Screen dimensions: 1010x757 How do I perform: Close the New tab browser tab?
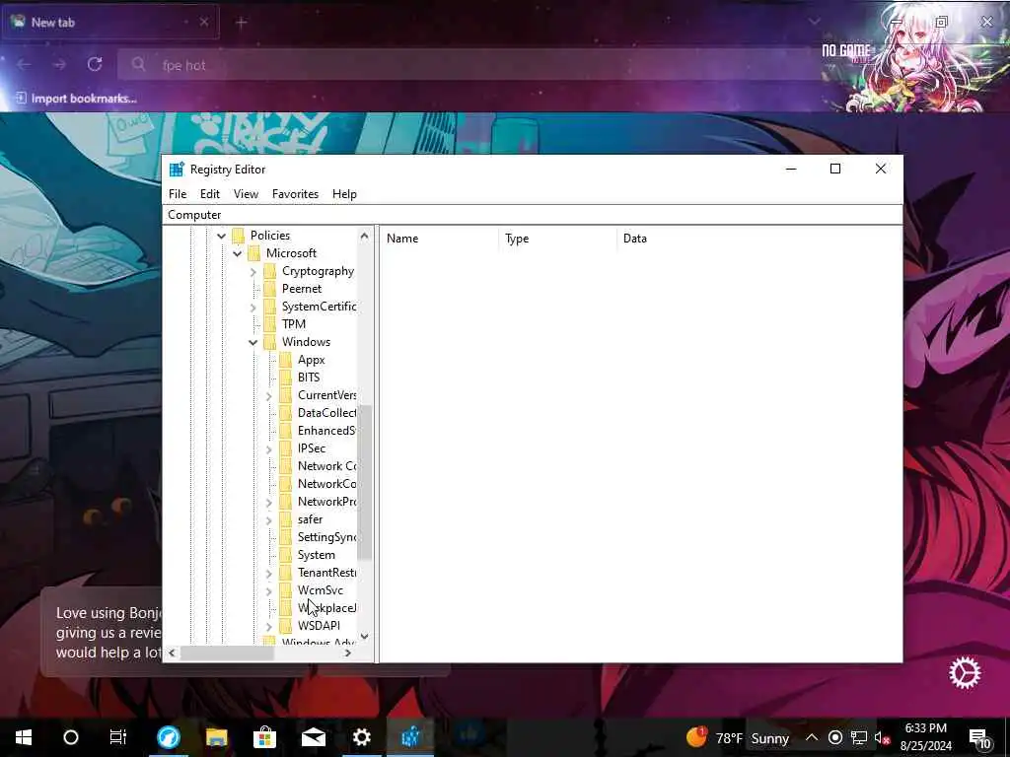click(x=203, y=22)
